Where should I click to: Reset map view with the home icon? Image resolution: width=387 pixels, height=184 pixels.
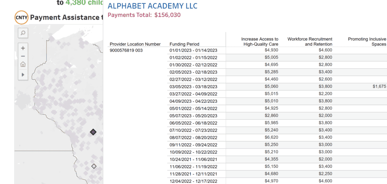(23, 64)
